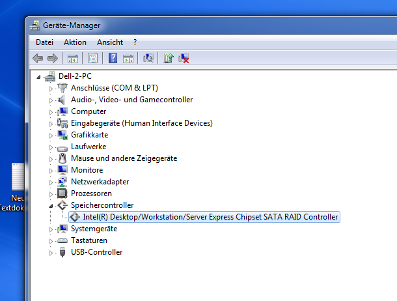Viewport: 397px width, 301px height.
Task: Expand the Eingabegeräte node
Action: tap(51, 124)
